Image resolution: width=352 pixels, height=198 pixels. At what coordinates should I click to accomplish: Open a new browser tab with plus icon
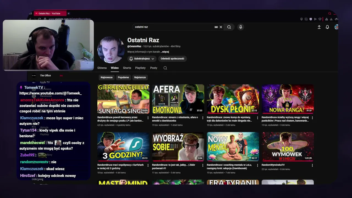click(68, 13)
